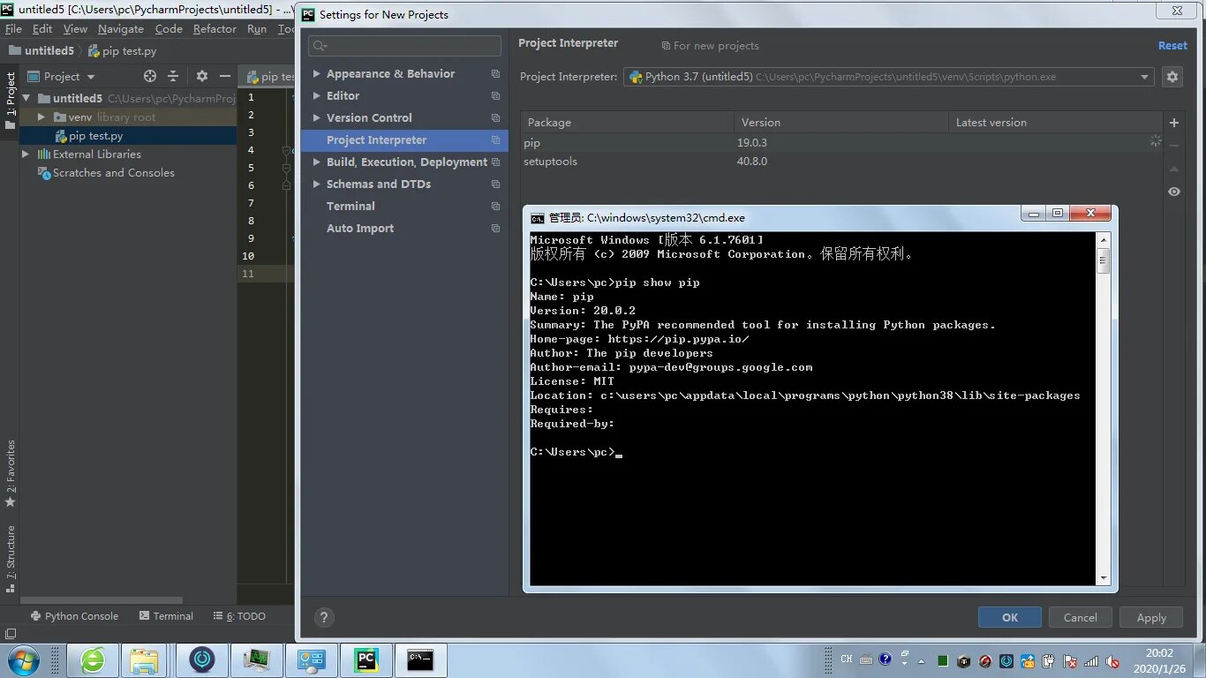Open the View menu
This screenshot has height=678, width=1206.
[75, 29]
